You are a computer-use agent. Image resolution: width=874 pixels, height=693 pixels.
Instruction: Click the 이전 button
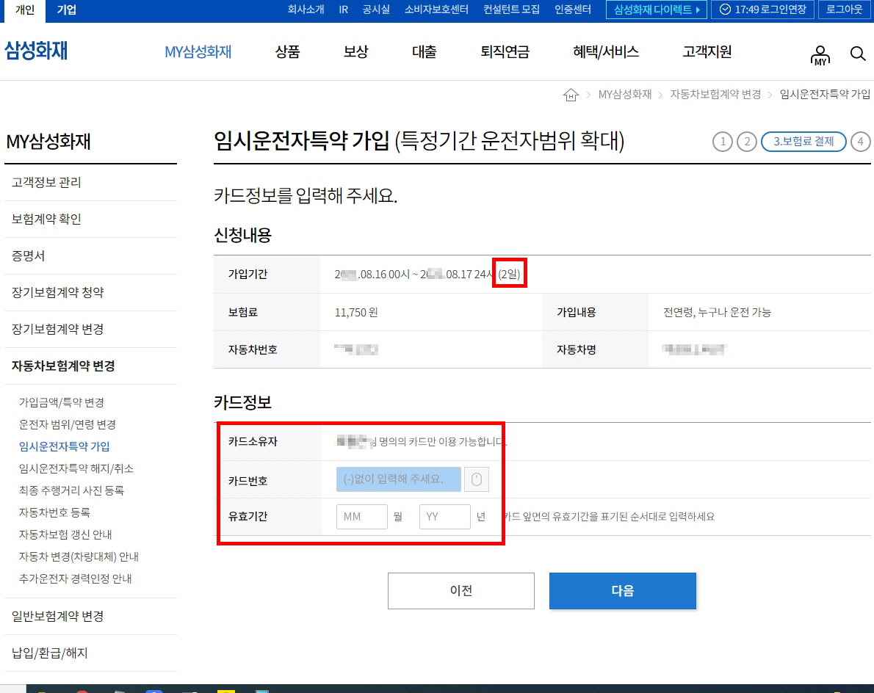pyautogui.click(x=461, y=590)
